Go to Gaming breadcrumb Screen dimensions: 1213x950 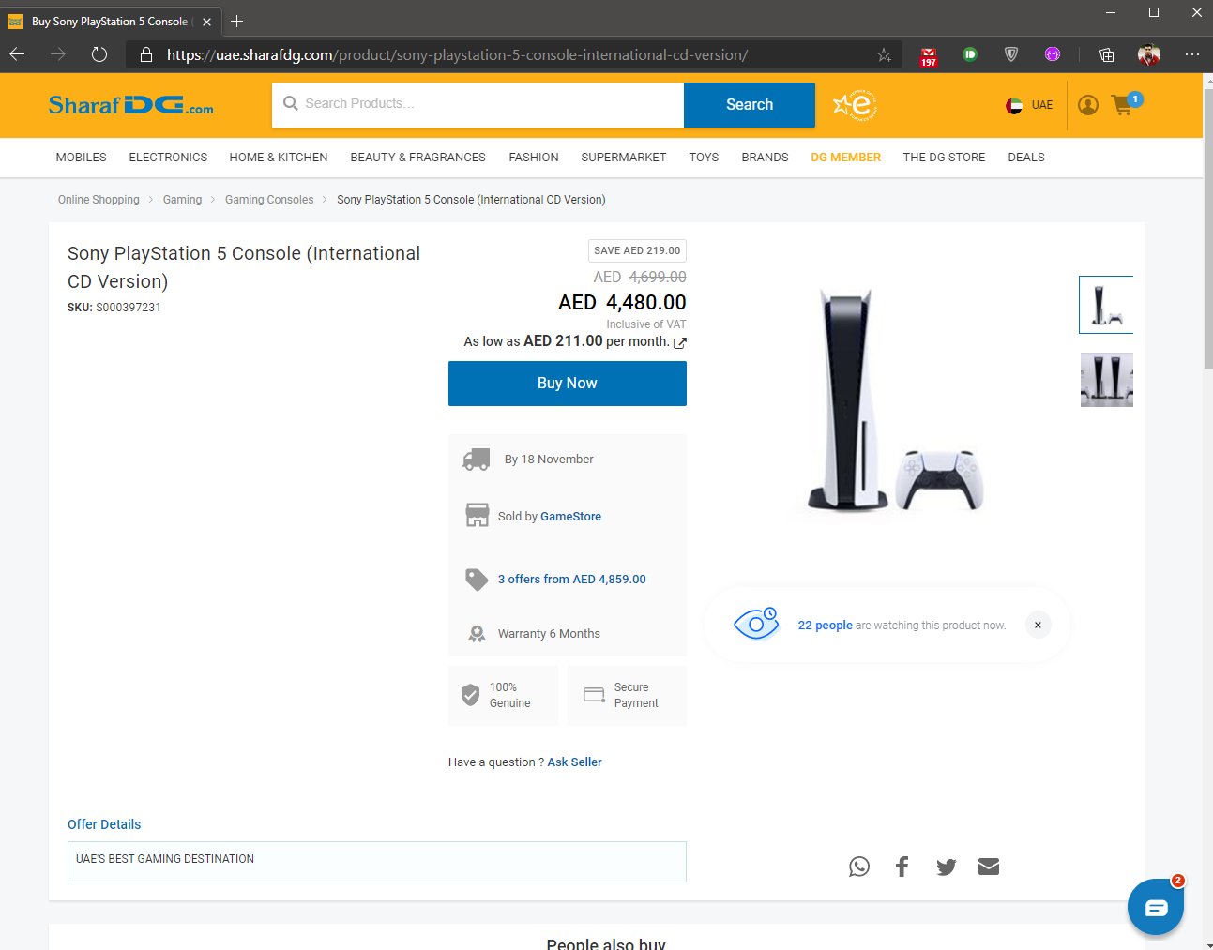tap(182, 200)
